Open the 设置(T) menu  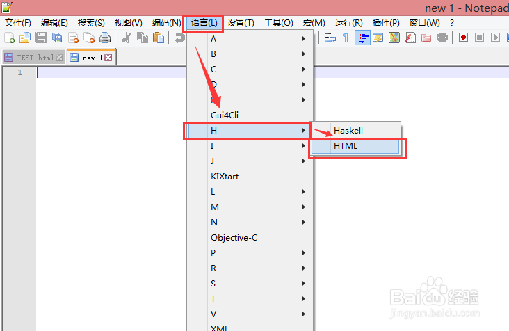[241, 23]
